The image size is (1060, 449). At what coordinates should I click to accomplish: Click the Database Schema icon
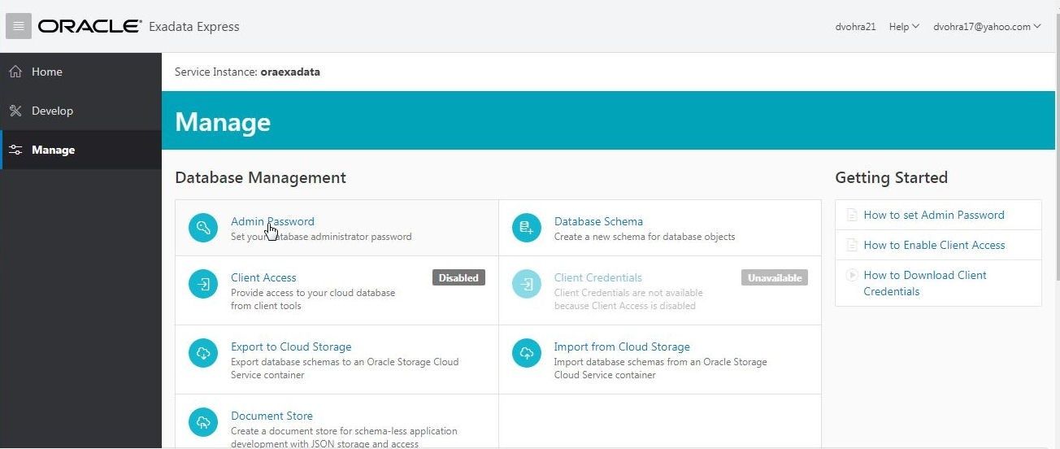[x=527, y=228]
